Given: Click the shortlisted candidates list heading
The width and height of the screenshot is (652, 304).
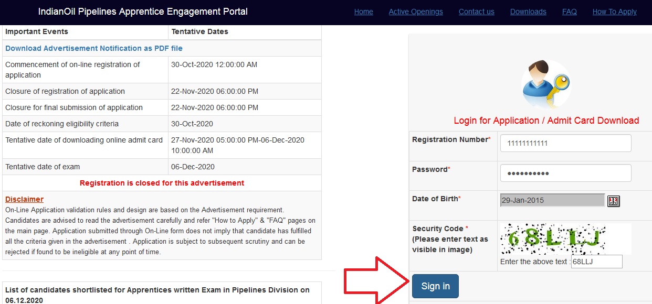Looking at the screenshot, I should [157, 295].
